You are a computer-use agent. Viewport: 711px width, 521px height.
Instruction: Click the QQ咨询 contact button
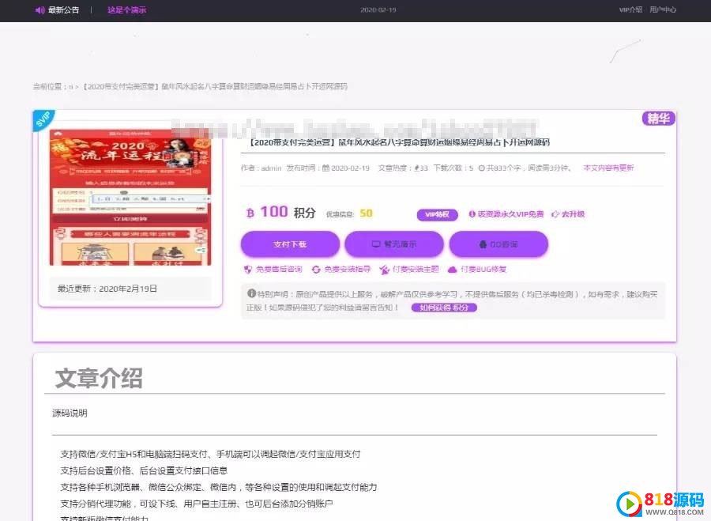498,244
